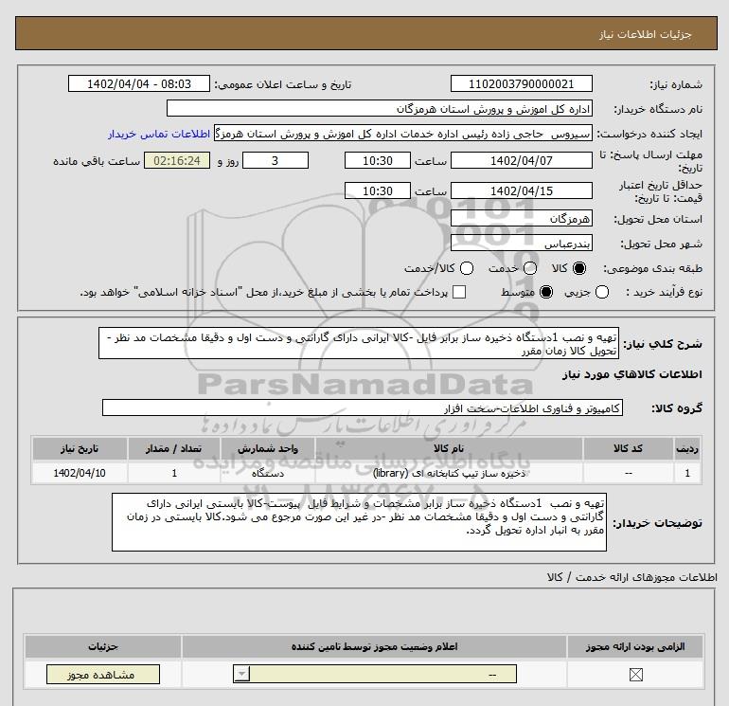729x706 pixels.
Task: Click the remaining time 02:16:24 field
Action: [x=177, y=160]
